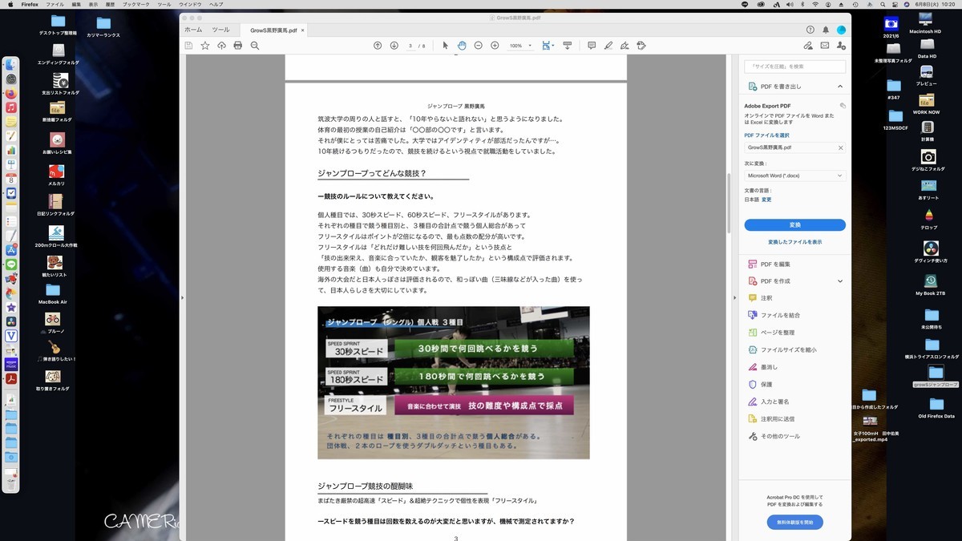This screenshot has height=541, width=962.
Task: Open the ブックマーク menu in menu bar
Action: [x=138, y=4]
